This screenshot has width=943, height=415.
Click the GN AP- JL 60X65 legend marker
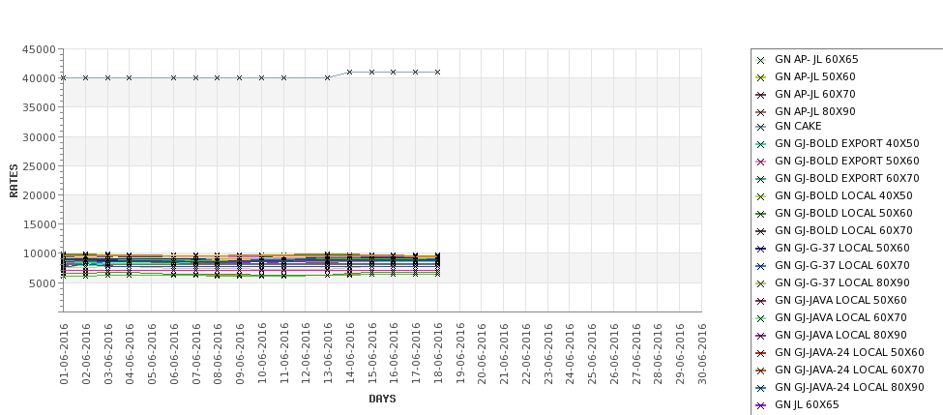coord(761,60)
